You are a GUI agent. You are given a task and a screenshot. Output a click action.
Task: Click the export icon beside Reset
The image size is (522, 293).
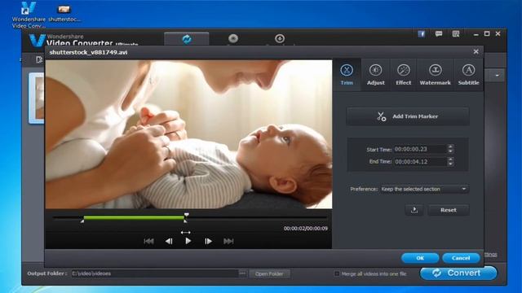pos(414,210)
